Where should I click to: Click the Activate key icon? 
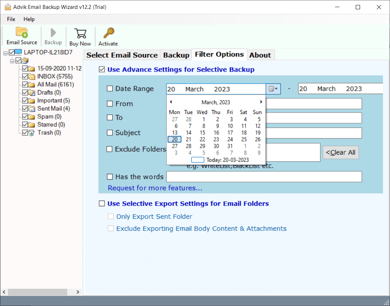click(109, 33)
